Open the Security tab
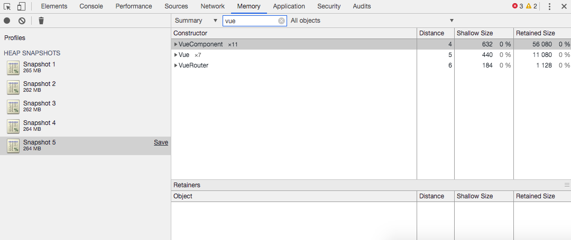Screen dimensions: 571x240 coord(329,6)
